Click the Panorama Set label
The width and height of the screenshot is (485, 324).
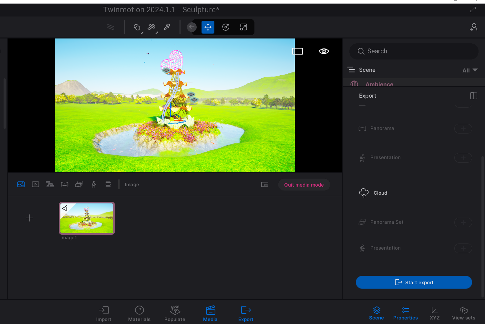click(x=387, y=222)
